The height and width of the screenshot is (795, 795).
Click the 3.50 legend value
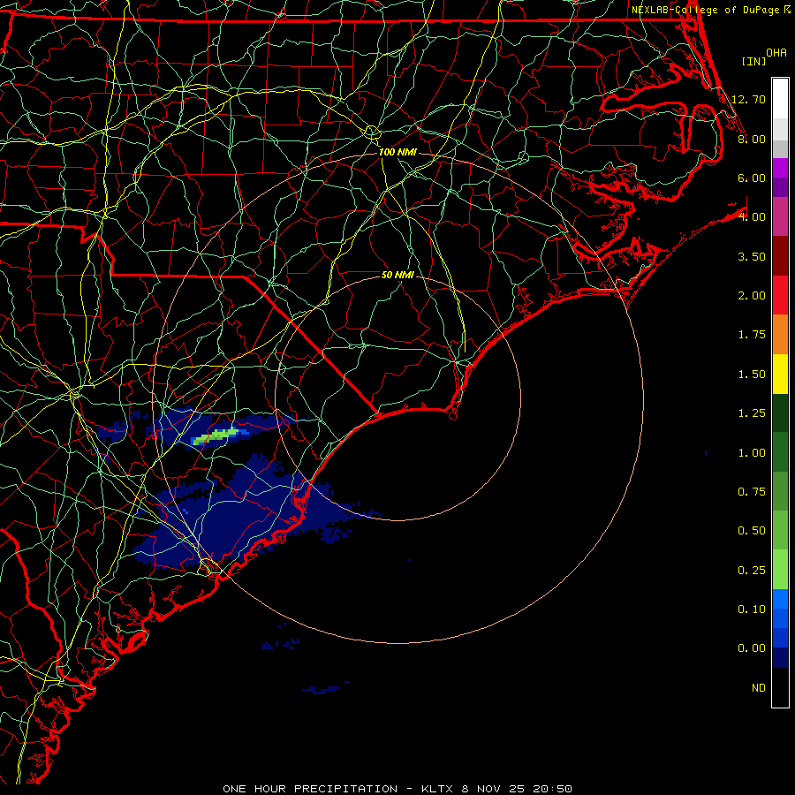(x=752, y=256)
